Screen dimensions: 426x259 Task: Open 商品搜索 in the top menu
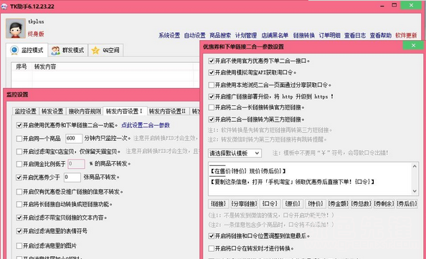(220, 36)
